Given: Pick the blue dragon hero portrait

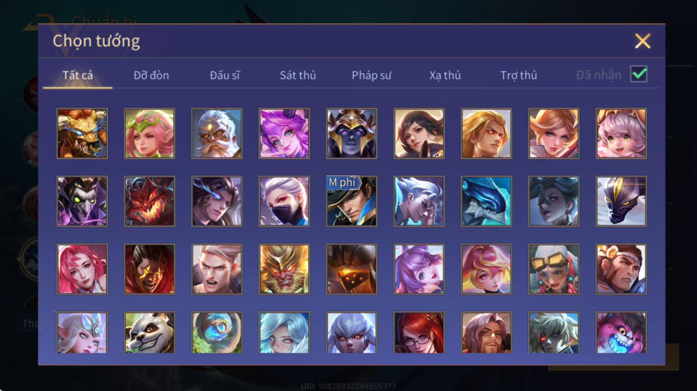Looking at the screenshot, I should (x=486, y=201).
